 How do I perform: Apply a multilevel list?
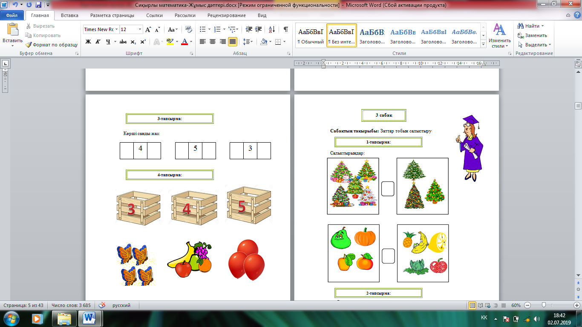coord(233,29)
